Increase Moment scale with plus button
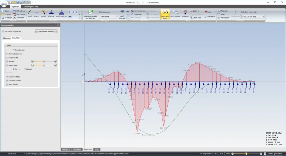 click(x=56, y=61)
